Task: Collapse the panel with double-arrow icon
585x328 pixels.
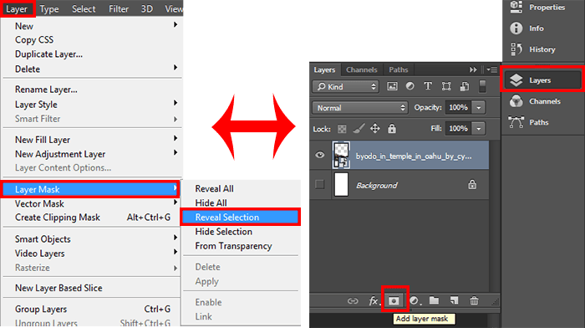Action: click(x=473, y=69)
